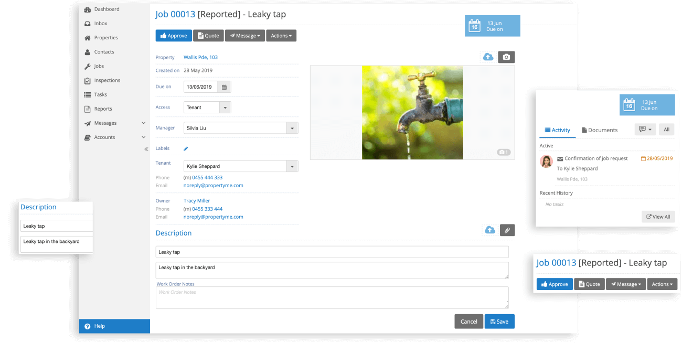Click the leaky tap photo thumbnail

(x=412, y=112)
